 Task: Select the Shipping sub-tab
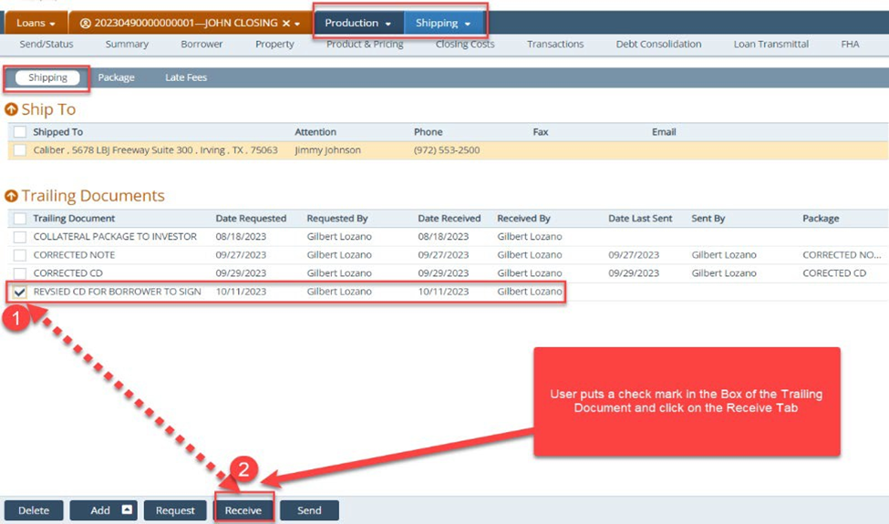tap(47, 77)
